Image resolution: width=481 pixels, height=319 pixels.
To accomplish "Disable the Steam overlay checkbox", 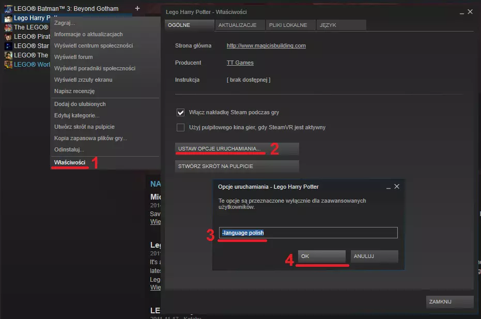I will [x=181, y=112].
